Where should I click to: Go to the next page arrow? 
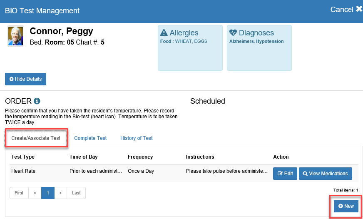tap(60, 193)
